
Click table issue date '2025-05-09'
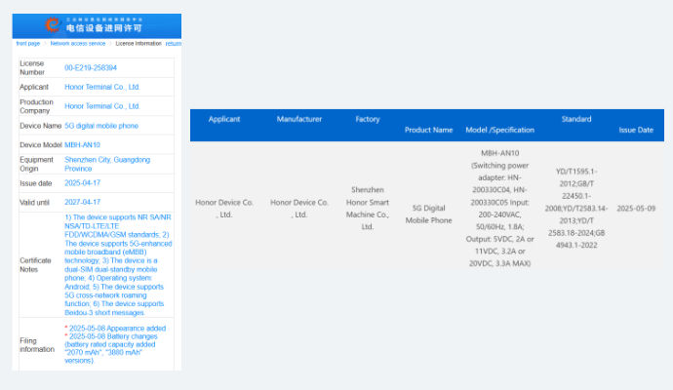pyautogui.click(x=636, y=209)
